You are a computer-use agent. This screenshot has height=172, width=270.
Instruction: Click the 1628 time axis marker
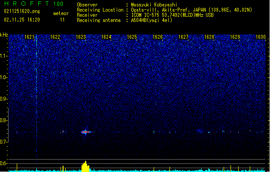coord(209,37)
